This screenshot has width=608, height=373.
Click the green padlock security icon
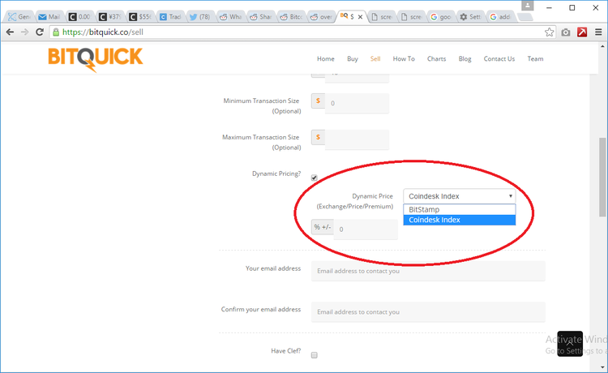coord(56,32)
